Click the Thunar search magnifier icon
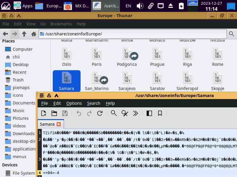 (231, 34)
